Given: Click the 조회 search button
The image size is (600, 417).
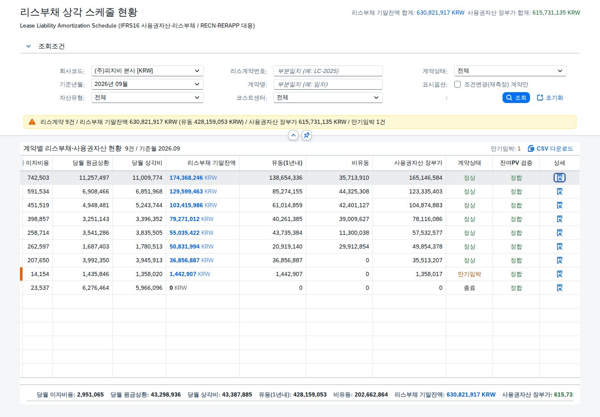Looking at the screenshot, I should pyautogui.click(x=516, y=98).
